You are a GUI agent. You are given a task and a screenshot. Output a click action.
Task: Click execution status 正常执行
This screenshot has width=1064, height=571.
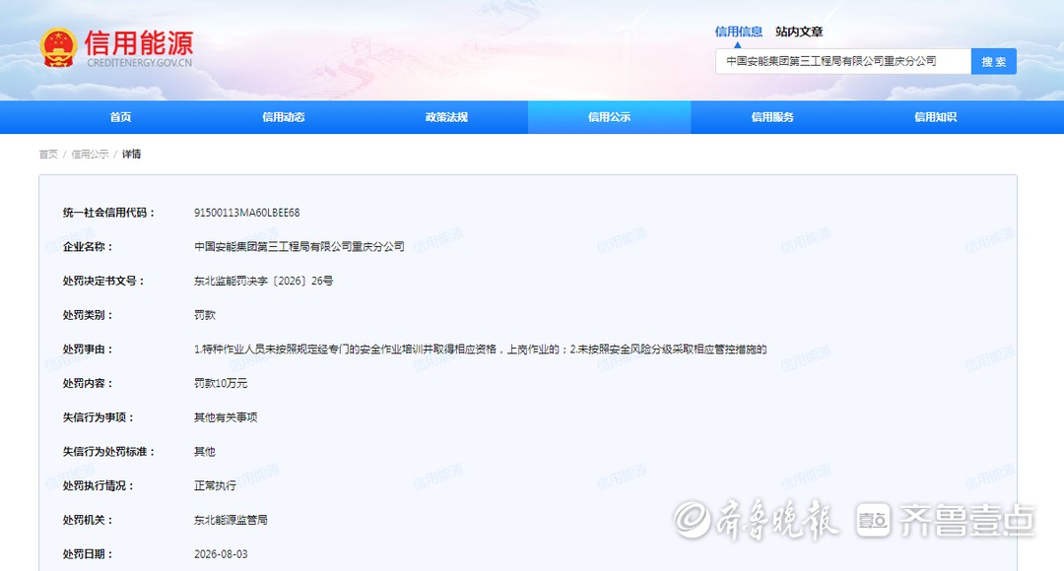click(x=215, y=485)
